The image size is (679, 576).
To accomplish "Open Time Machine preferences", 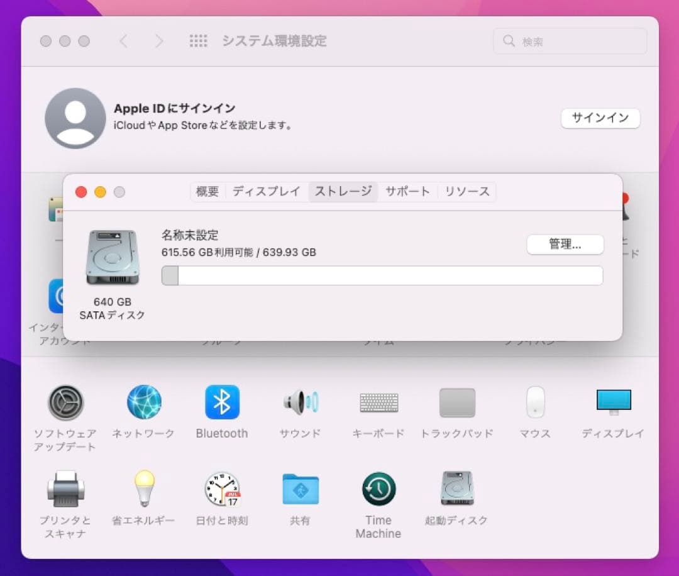I will click(378, 489).
